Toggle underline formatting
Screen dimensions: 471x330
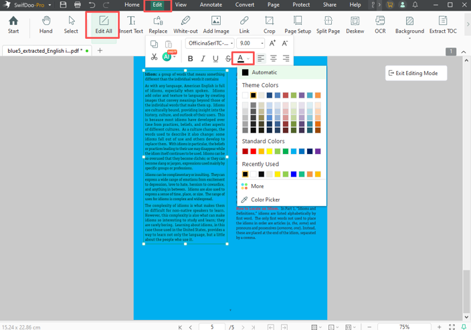(215, 59)
